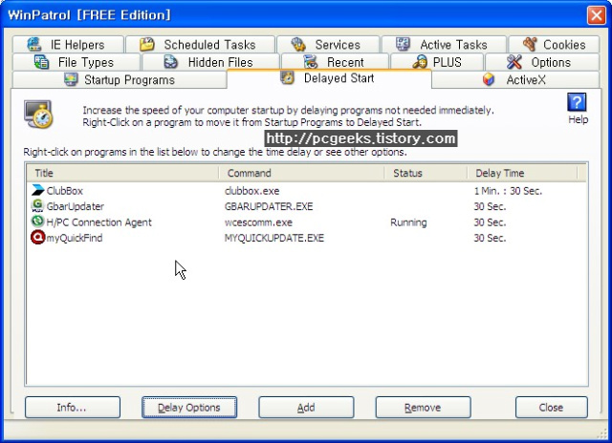Click the Scheduled Tasks tab icon
Screen dimensions: 612x443
[x=147, y=45]
